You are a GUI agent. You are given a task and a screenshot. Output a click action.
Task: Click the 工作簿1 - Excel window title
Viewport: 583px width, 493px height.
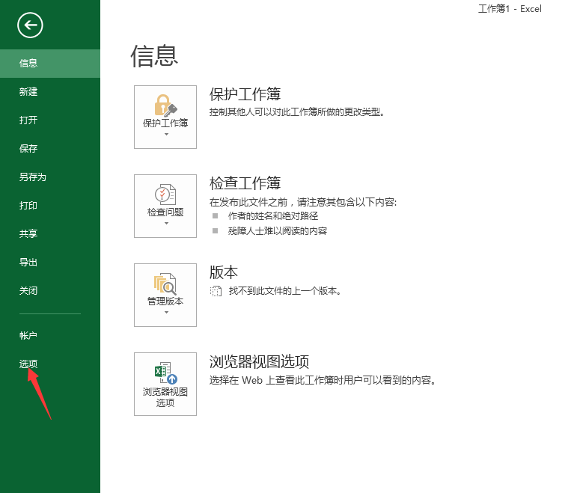click(510, 8)
